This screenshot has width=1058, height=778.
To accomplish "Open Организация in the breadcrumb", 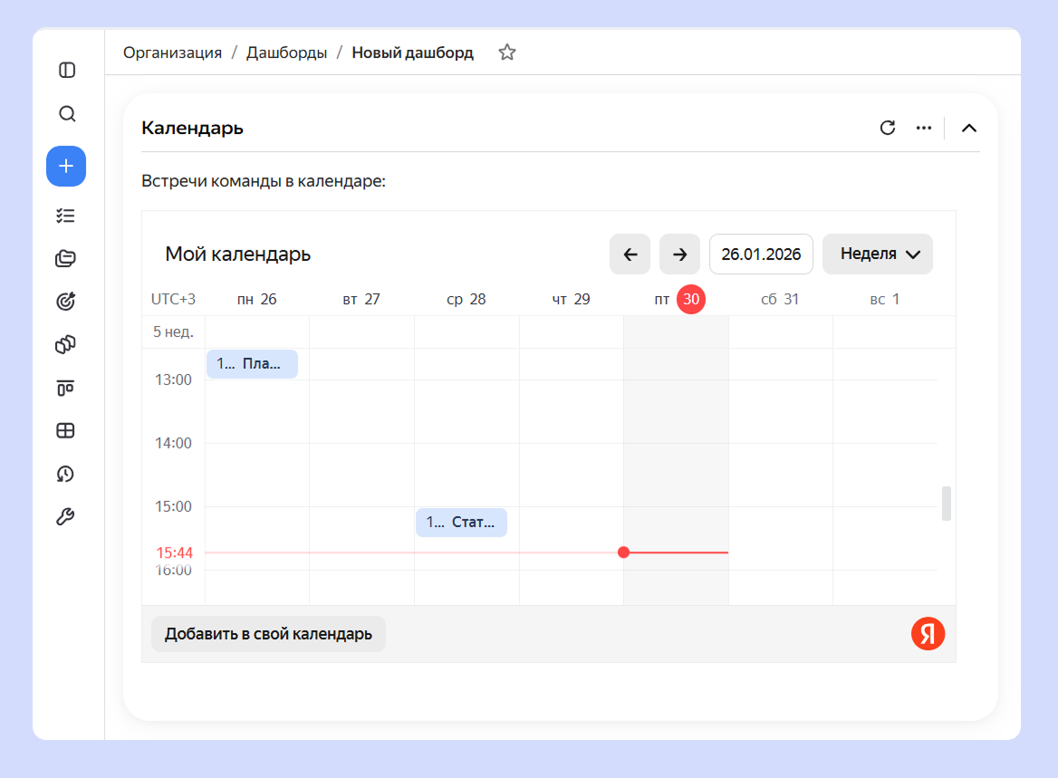I will click(x=172, y=53).
